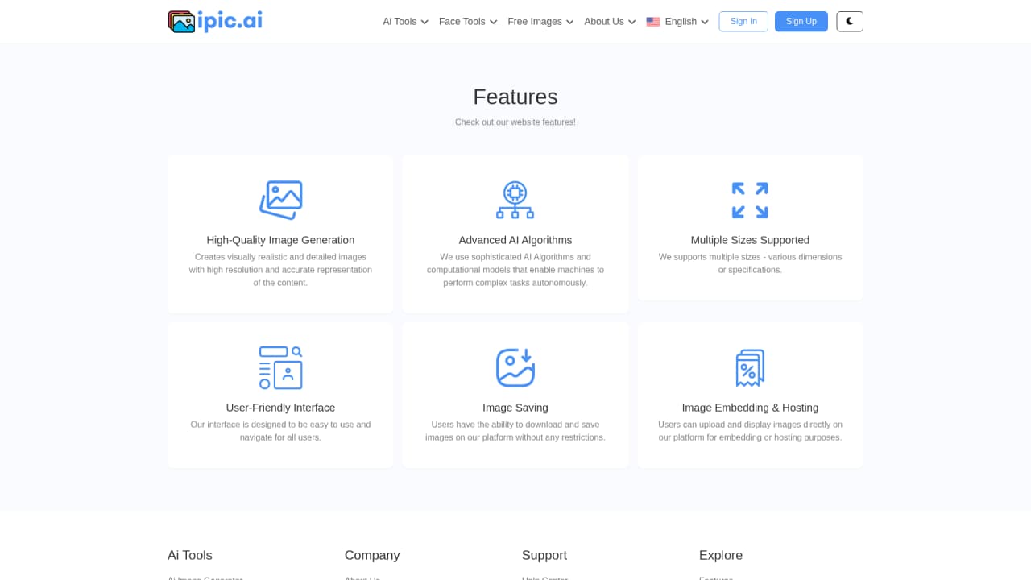Image resolution: width=1031 pixels, height=580 pixels.
Task: Click 'Users can upload and display' text
Action: (x=750, y=431)
